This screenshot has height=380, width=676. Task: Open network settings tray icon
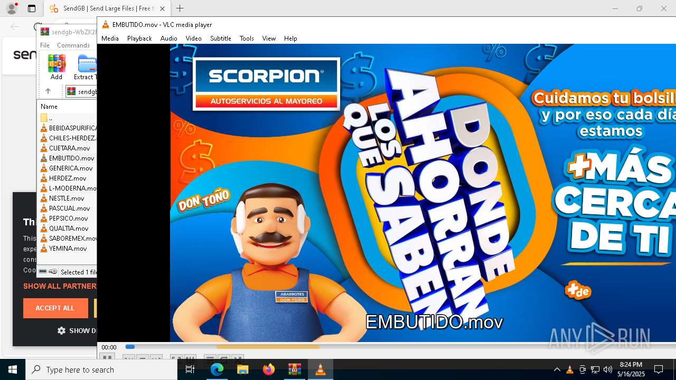[595, 369]
